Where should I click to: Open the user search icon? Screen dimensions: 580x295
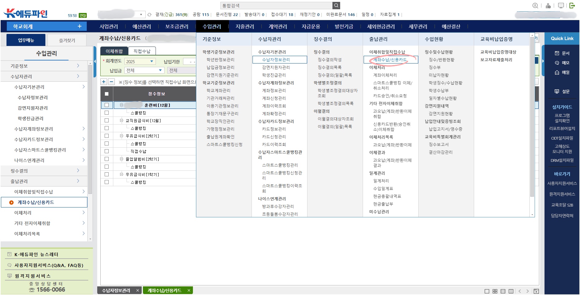tap(535, 6)
